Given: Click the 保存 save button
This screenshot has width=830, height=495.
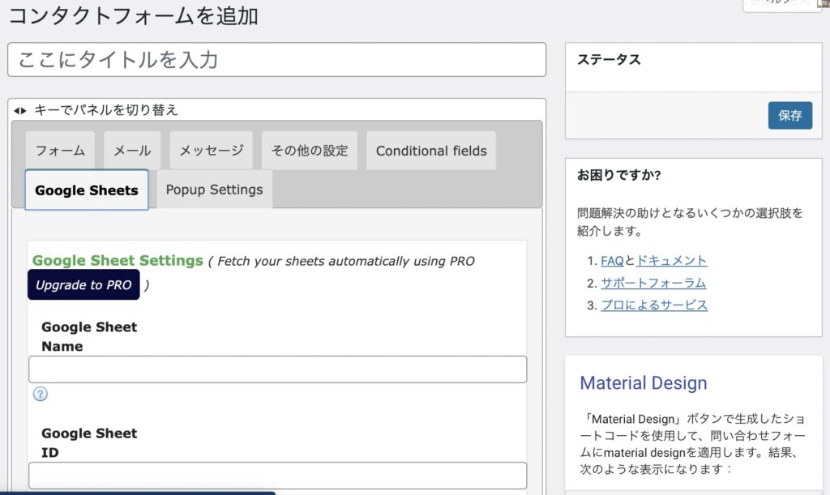Looking at the screenshot, I should point(789,115).
